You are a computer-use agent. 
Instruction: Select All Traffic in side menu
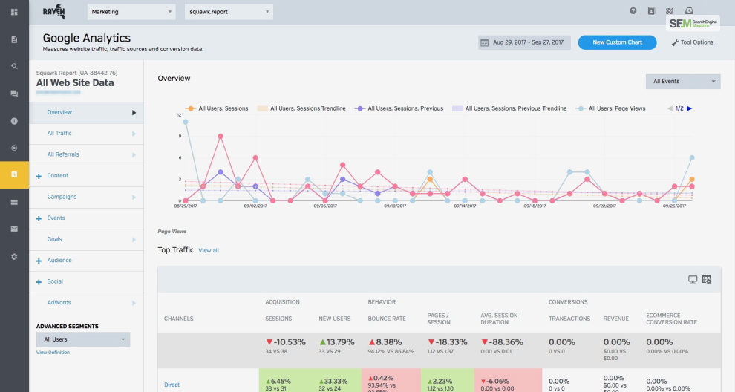point(86,134)
